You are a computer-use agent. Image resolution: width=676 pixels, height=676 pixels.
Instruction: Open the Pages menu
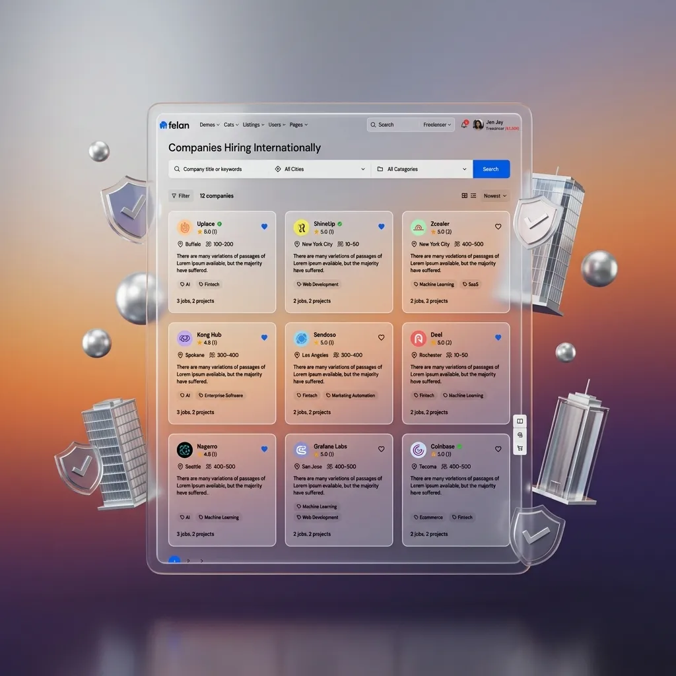tap(298, 125)
